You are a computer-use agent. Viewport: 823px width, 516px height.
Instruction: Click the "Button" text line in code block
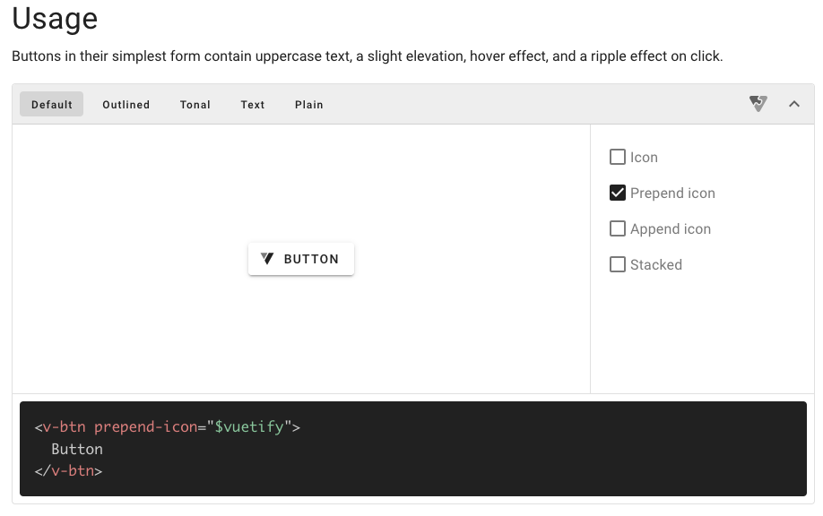click(77, 450)
